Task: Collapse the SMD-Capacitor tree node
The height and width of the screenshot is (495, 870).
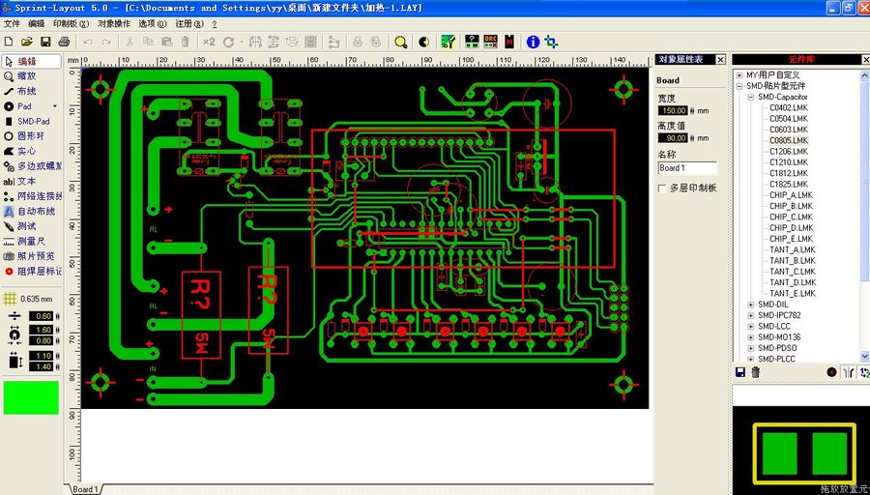Action: tap(750, 97)
